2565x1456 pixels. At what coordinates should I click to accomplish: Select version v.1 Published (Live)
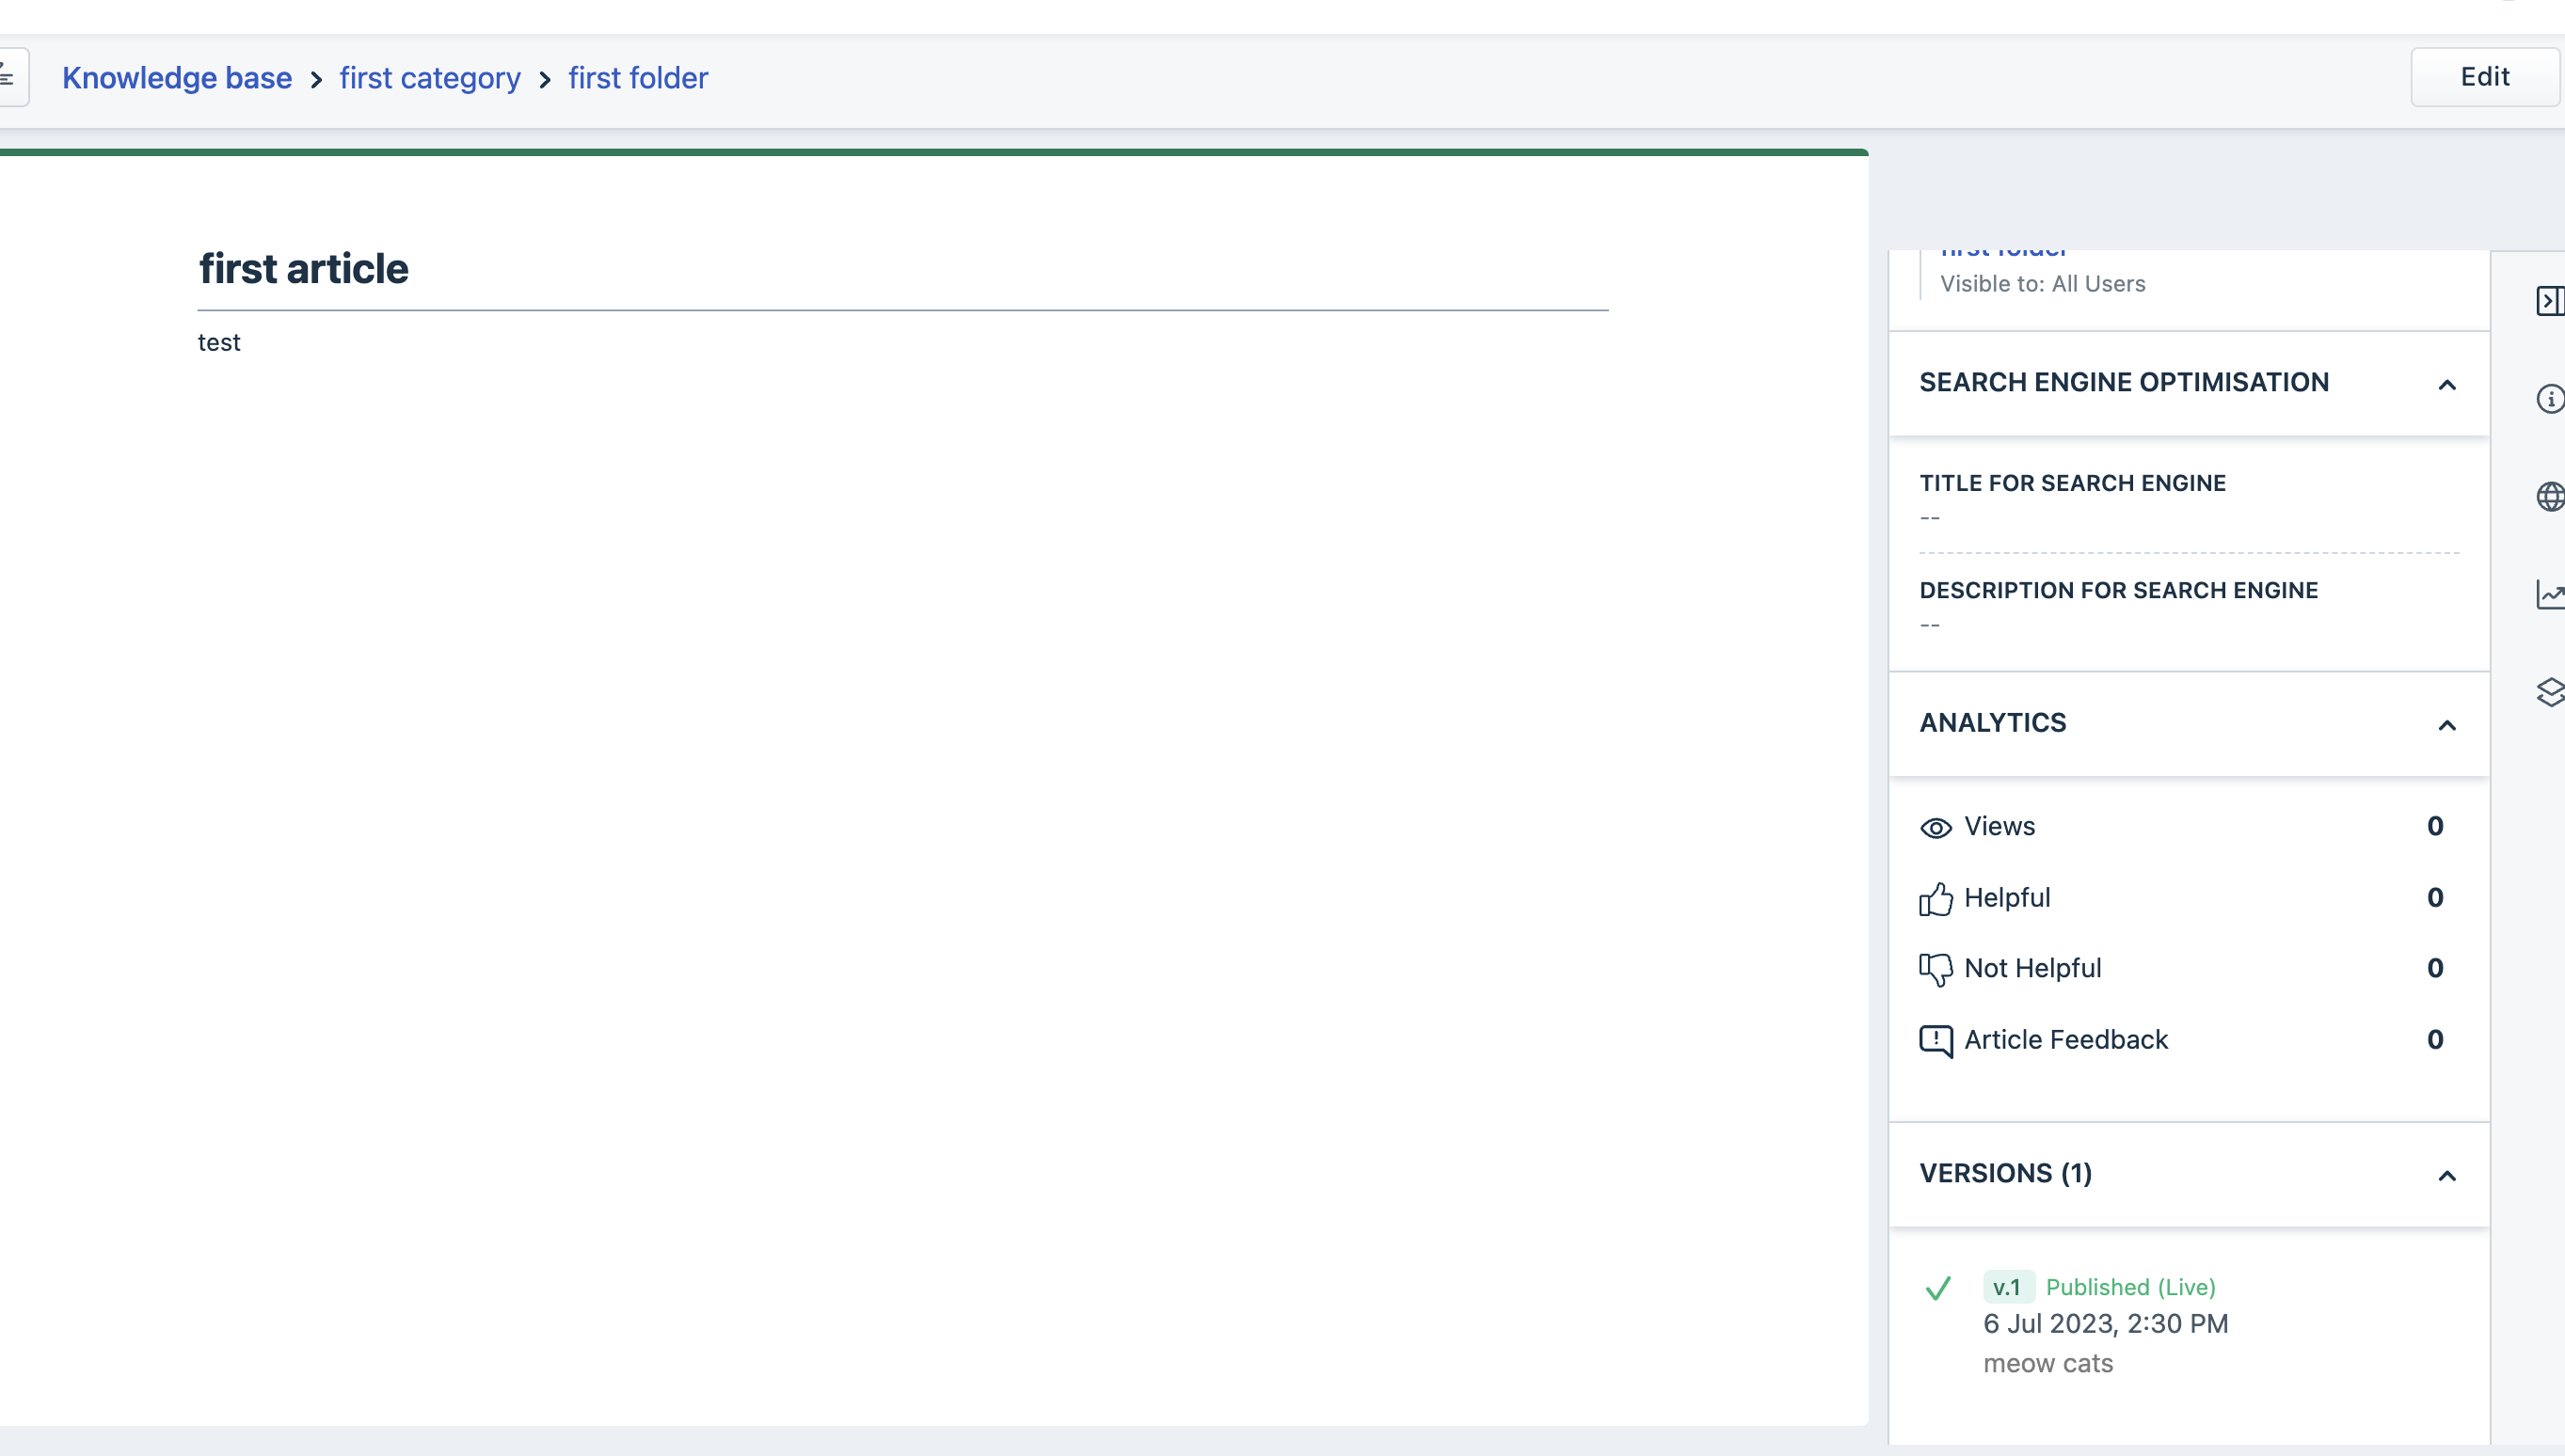click(x=2099, y=1287)
